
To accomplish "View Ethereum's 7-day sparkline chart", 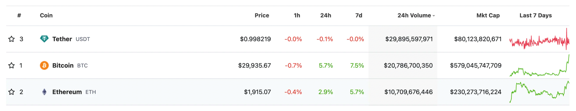I will pos(539,92).
